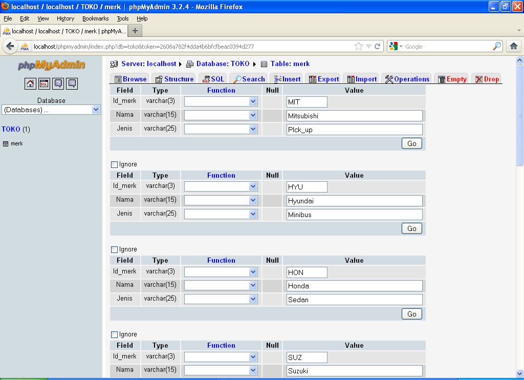Click the Drop table tab
This screenshot has height=380, width=524.
pyautogui.click(x=487, y=79)
